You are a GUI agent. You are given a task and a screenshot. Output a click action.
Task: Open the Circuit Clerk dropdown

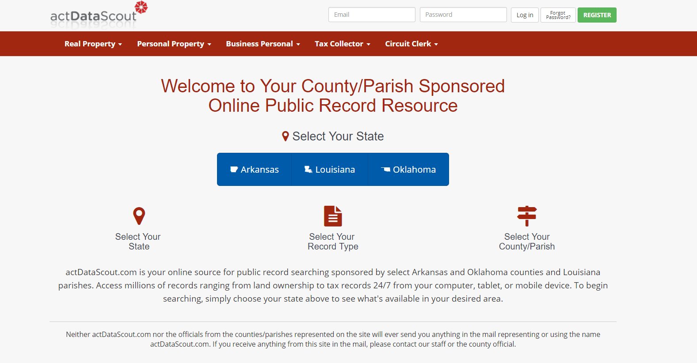411,44
